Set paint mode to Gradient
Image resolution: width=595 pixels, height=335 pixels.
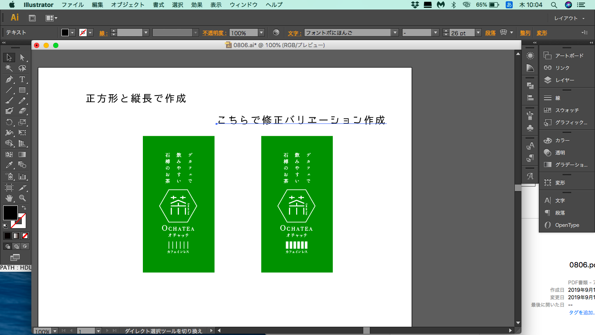[x=16, y=236]
